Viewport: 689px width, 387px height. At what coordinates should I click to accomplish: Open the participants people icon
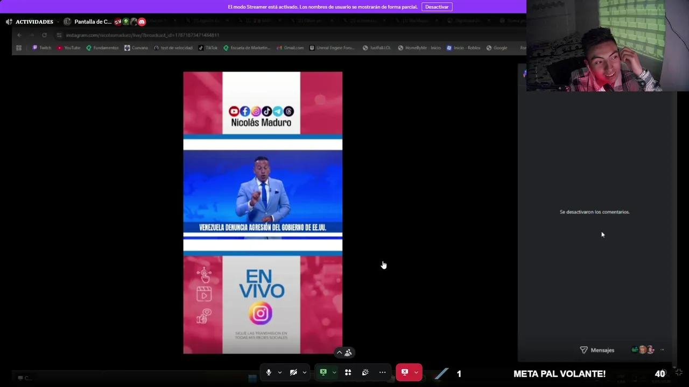point(348,353)
